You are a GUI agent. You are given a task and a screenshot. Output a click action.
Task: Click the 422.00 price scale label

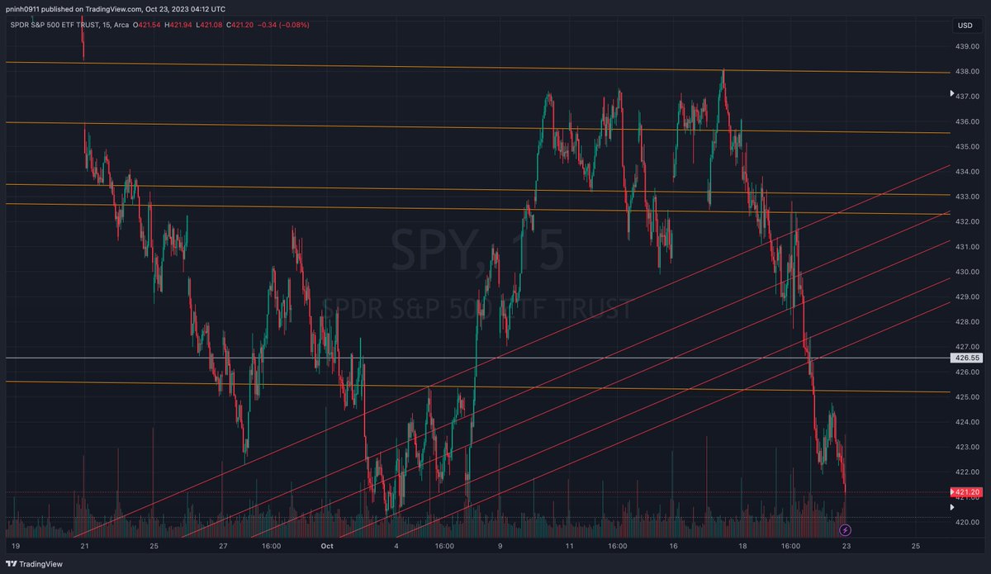coord(968,472)
